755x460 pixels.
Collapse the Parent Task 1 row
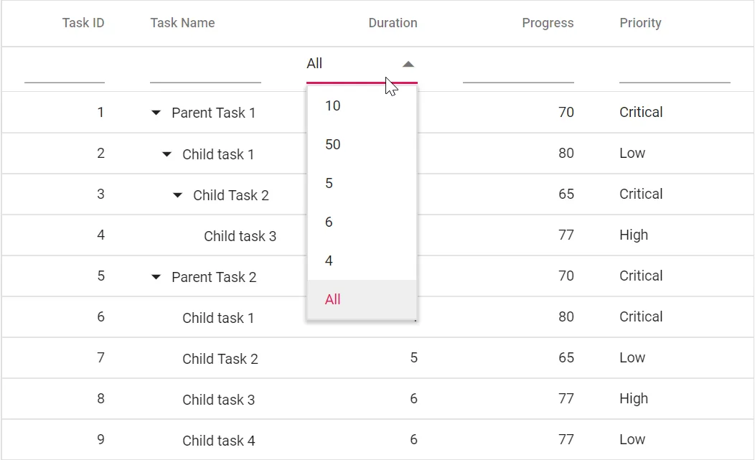(156, 113)
